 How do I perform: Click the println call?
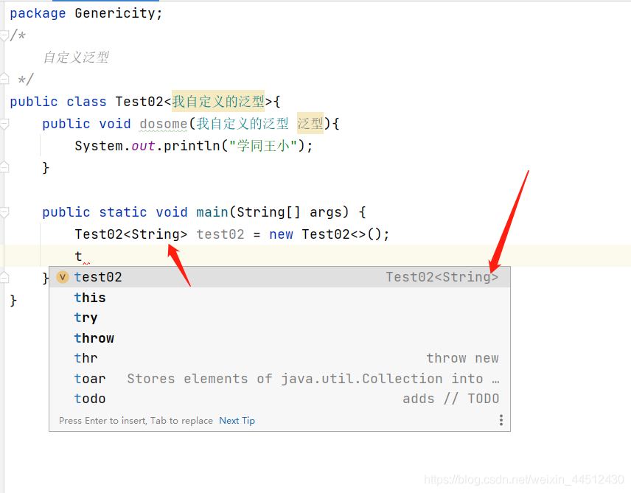point(192,146)
